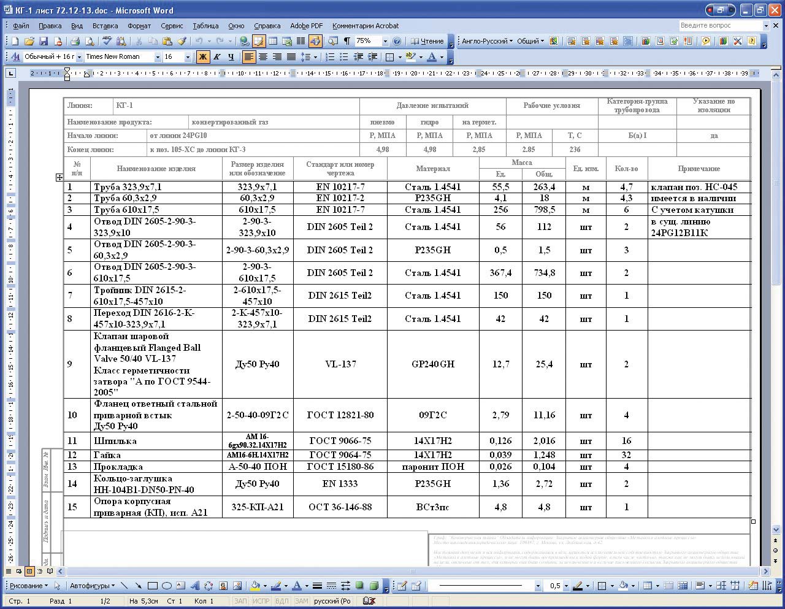Click the Insert Picture icon on Drawing toolbar
Viewport: 785px width, 609px height.
click(237, 586)
